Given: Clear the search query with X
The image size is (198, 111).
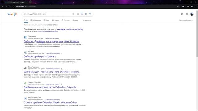Looking at the screenshot, I should pyautogui.click(x=73, y=14).
